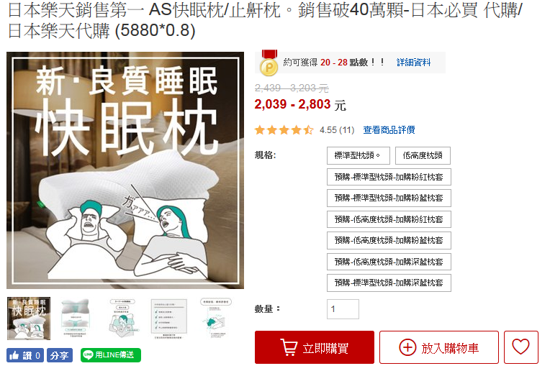Select the 低高度枕頭 specification option
This screenshot has height=371, width=550.
pos(423,155)
